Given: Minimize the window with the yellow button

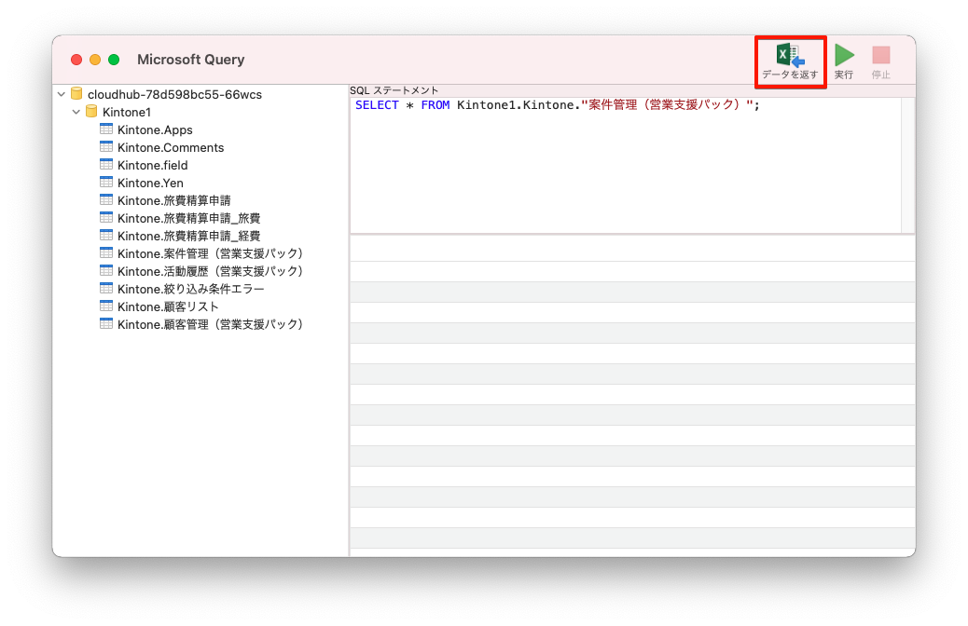Looking at the screenshot, I should coord(95,60).
